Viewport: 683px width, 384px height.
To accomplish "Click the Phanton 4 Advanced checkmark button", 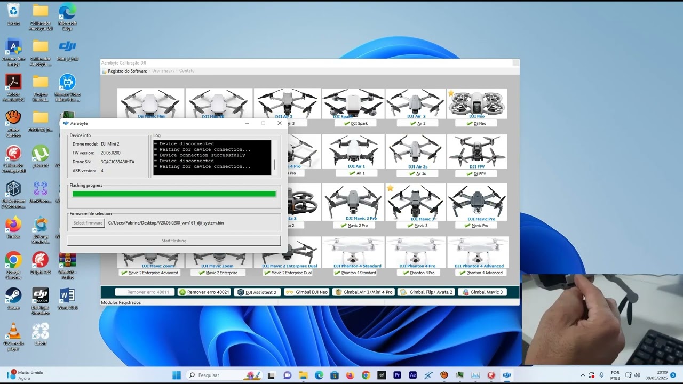I will point(481,273).
